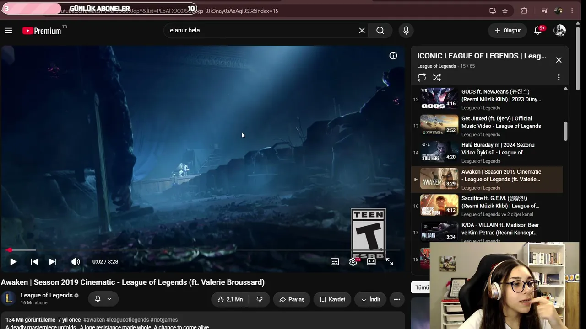Go to YouTube Premium home logo

click(42, 31)
